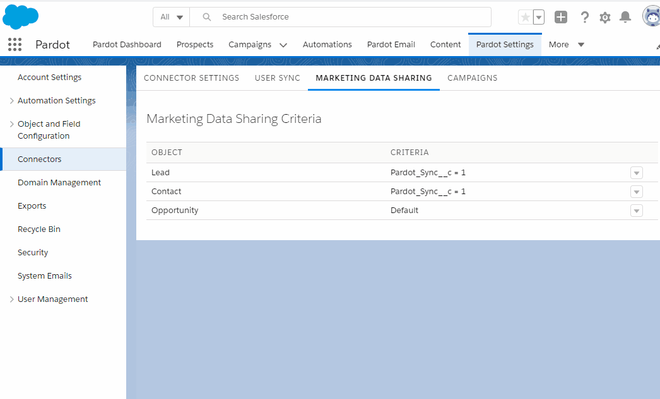Open the All search scope dropdown
Viewport: 660px width, 399px height.
pyautogui.click(x=172, y=17)
